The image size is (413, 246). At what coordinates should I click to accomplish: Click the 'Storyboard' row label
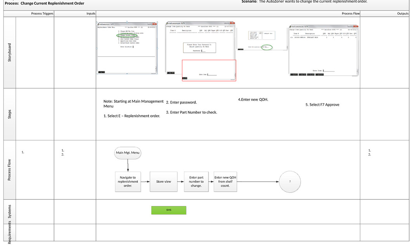tap(10, 52)
